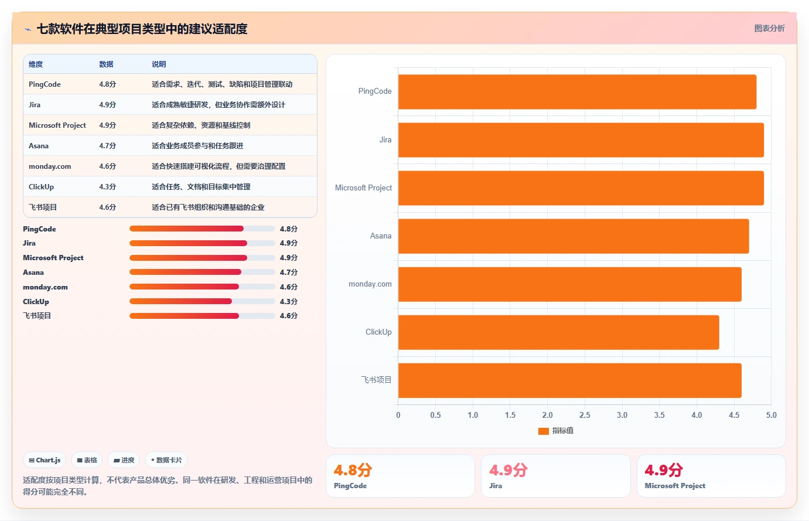Click the Jira name cell in the table

tap(35, 105)
